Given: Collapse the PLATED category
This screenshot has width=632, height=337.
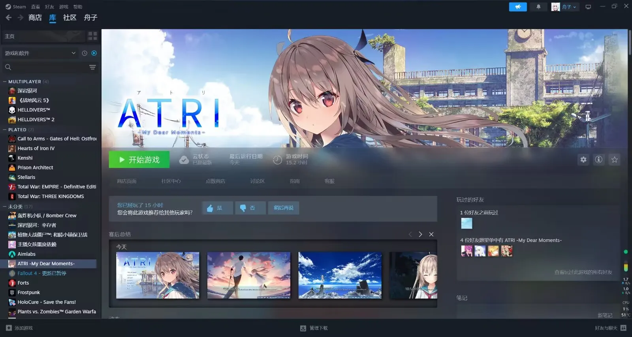Looking at the screenshot, I should coord(5,130).
